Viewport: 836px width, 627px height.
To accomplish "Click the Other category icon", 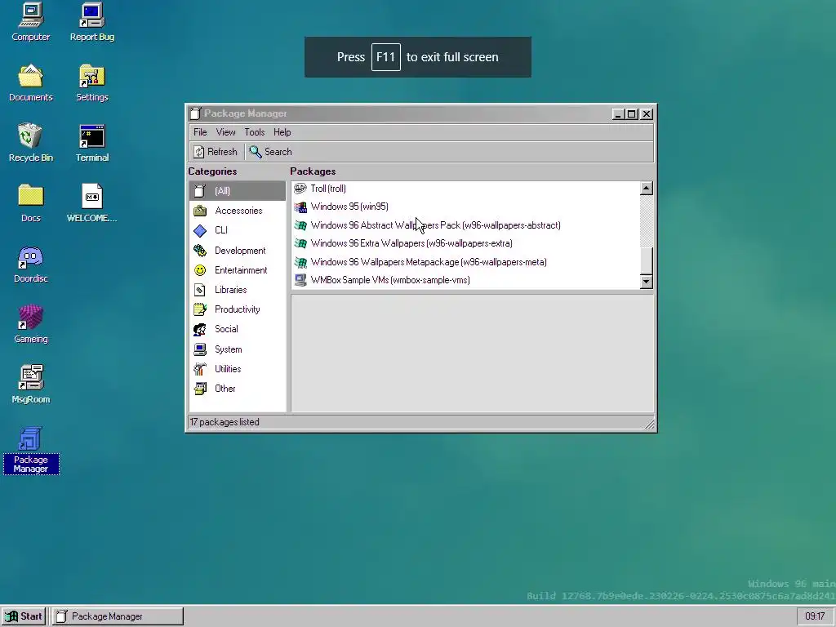I will pos(200,389).
